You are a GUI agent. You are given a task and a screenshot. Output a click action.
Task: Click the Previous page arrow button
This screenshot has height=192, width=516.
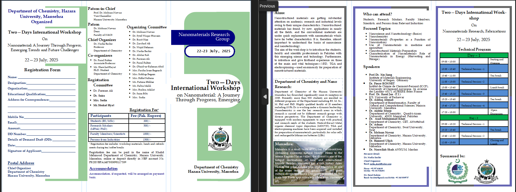[x=265, y=97]
